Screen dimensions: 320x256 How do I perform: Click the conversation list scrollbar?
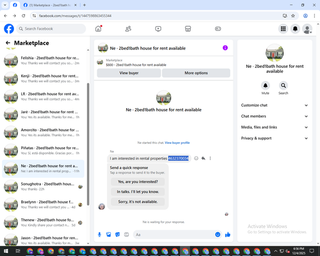[x=88, y=144]
